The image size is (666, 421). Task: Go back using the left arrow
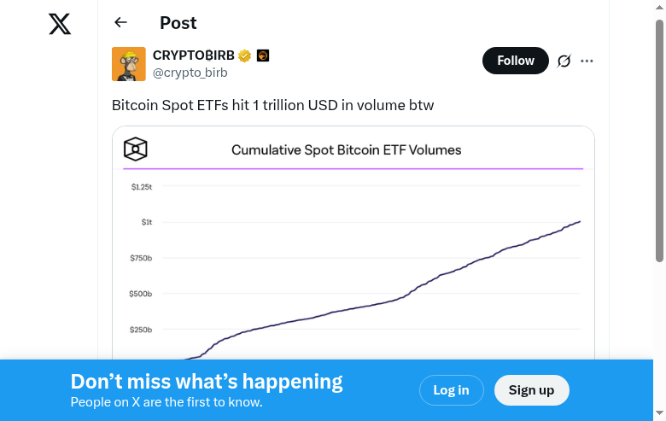click(120, 23)
